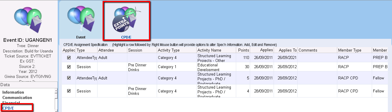392x112 pixels.
Task: Toggle Applied checkbox for 30 points Session row
Action: [x=69, y=67]
